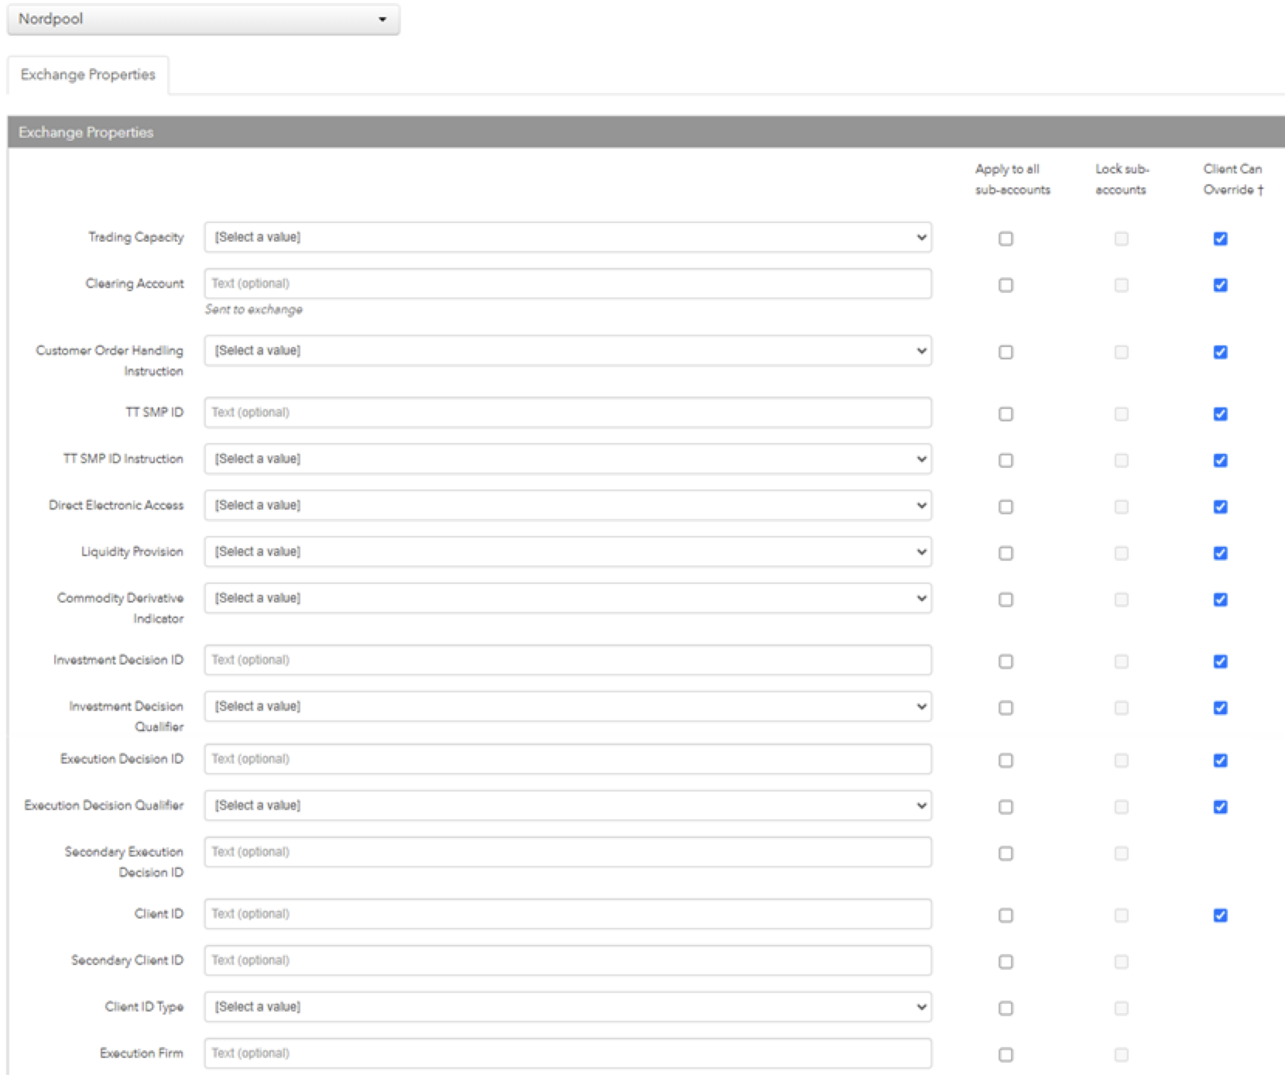The width and height of the screenshot is (1285, 1075).
Task: Open the Client ID Type dropdown
Action: pos(567,1007)
